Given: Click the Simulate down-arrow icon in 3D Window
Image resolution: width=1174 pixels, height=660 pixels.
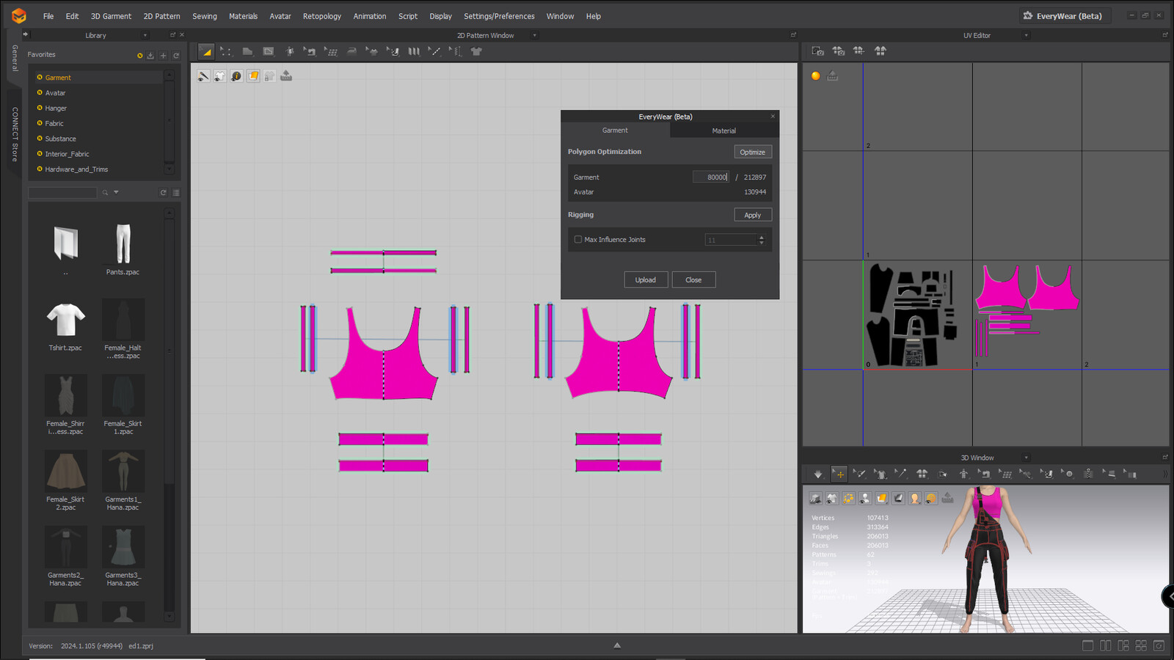Looking at the screenshot, I should (x=818, y=474).
